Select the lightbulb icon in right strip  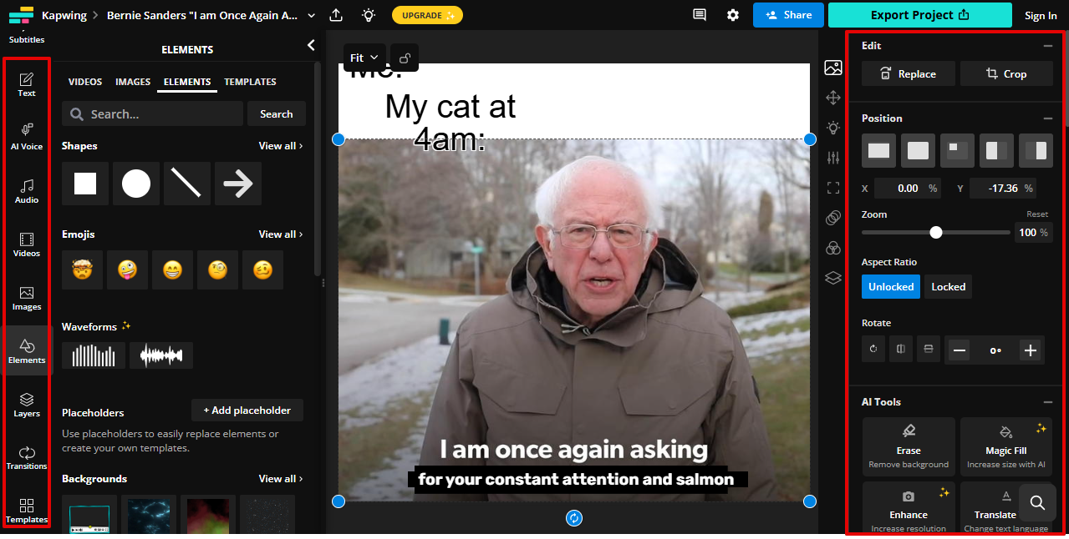832,128
